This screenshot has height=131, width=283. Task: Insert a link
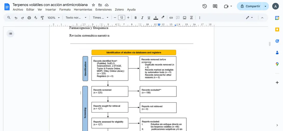pos(171,18)
